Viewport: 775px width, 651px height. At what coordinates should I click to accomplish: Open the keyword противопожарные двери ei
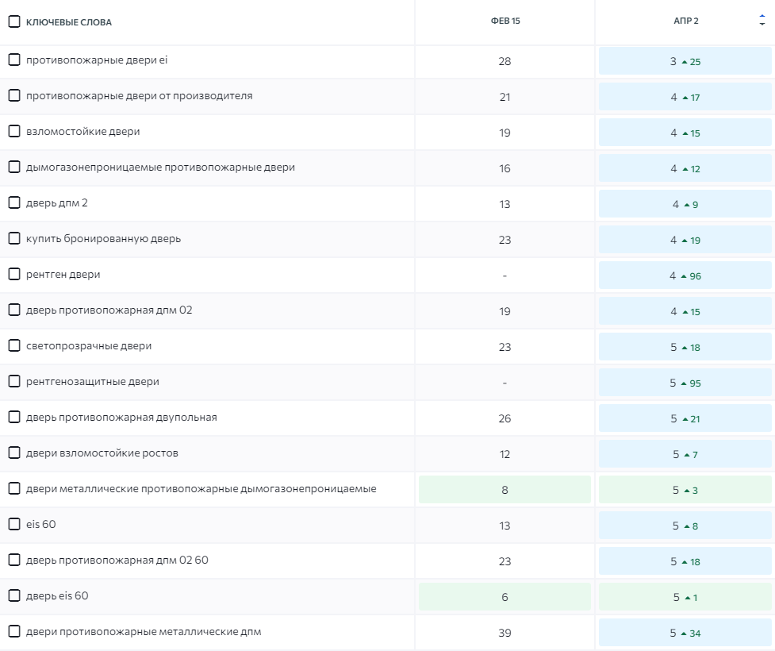tap(97, 60)
